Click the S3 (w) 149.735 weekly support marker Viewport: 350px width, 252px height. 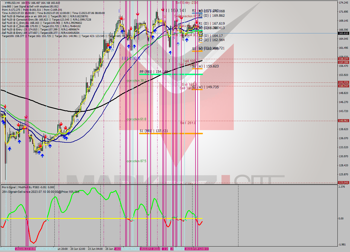[201, 87]
